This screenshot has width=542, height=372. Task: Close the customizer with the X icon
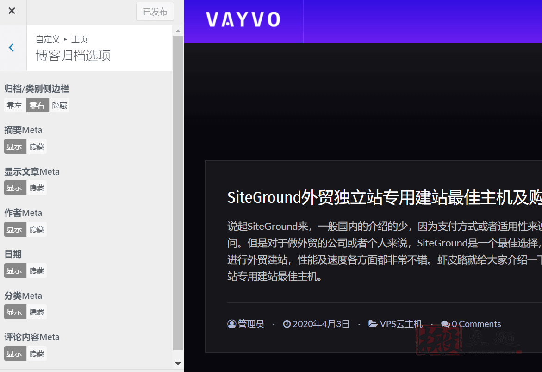point(12,11)
